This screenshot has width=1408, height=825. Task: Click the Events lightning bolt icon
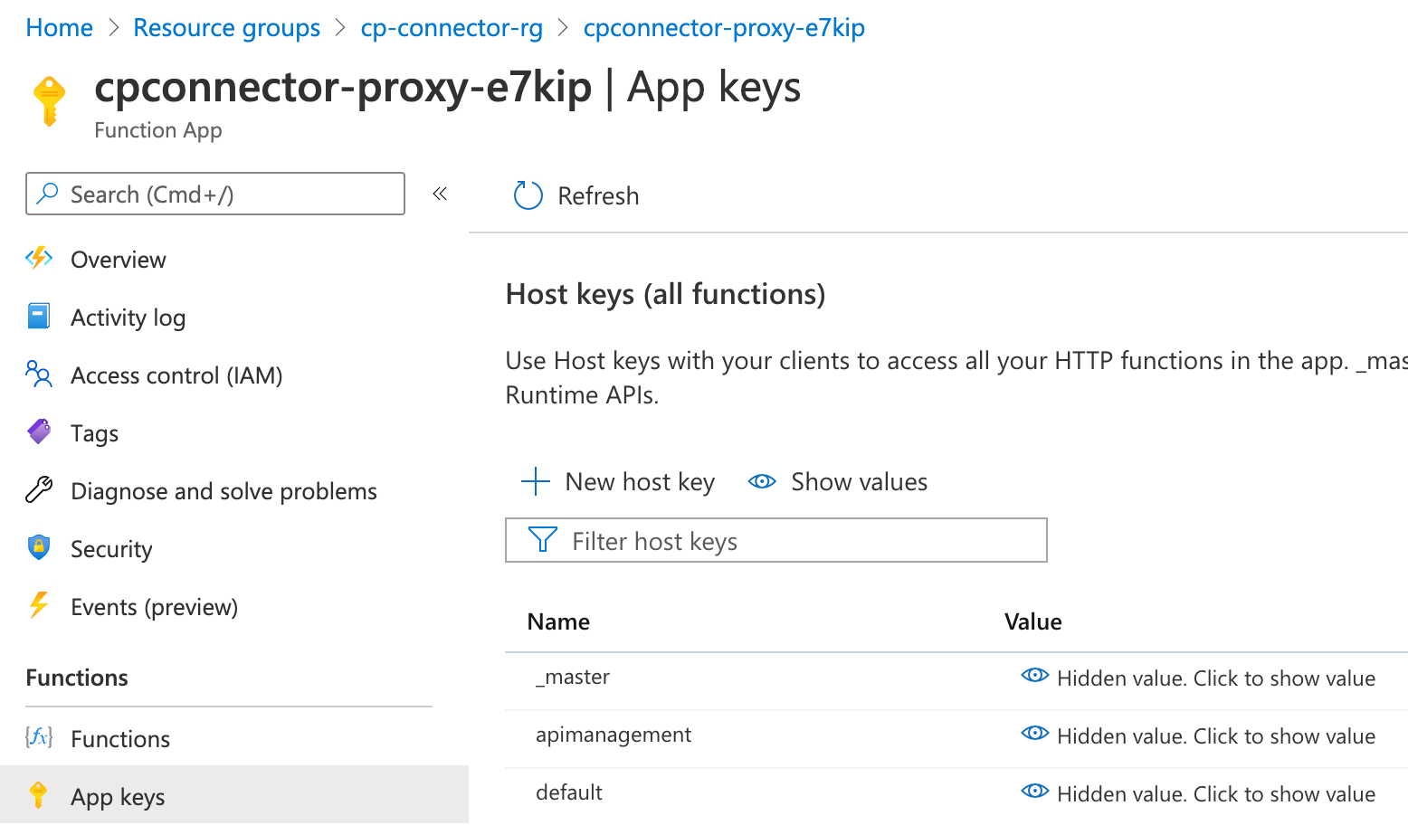click(x=39, y=605)
